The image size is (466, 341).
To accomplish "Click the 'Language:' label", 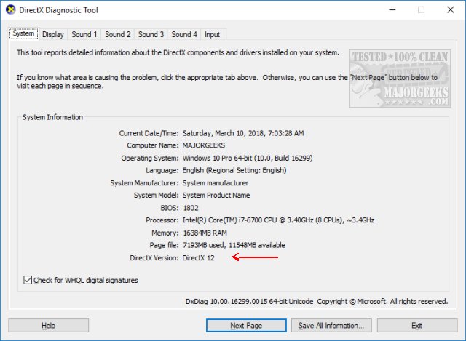I will tap(162, 170).
